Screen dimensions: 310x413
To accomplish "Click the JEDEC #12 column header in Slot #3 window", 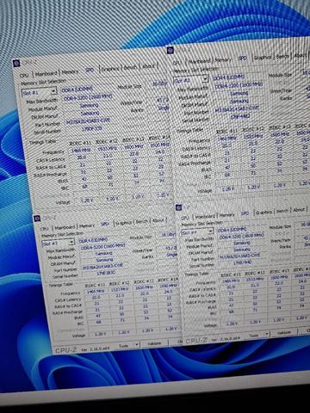I will click(119, 284).
